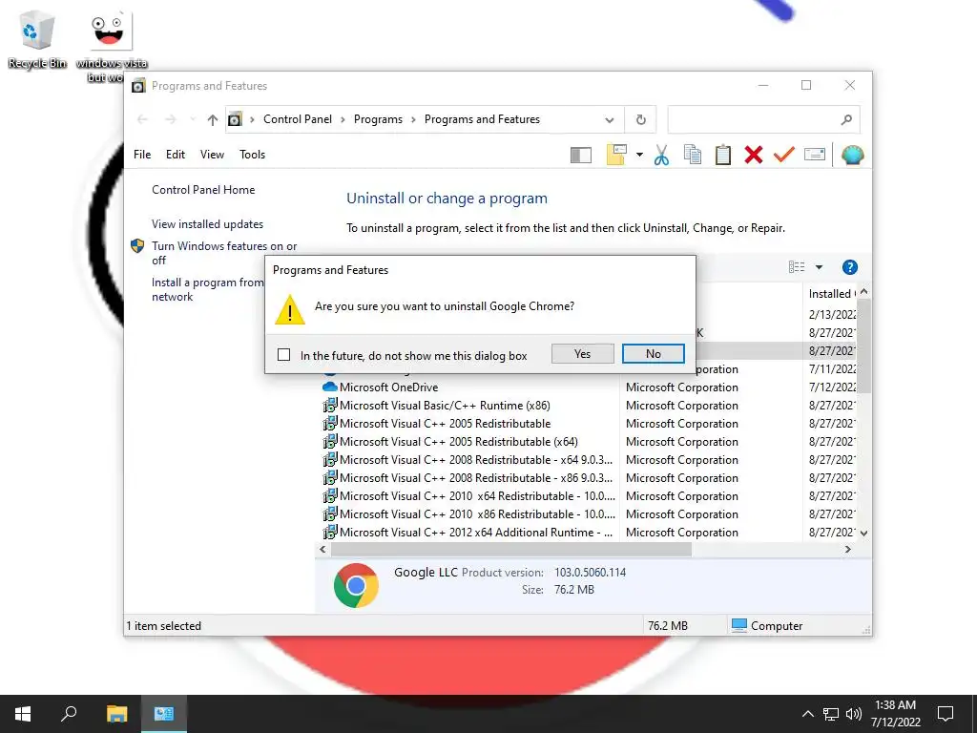Click the preview pane toolbar icon
Screen dimensions: 977x733
coord(580,155)
